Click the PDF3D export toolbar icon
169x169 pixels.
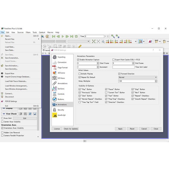click(x=150, y=41)
